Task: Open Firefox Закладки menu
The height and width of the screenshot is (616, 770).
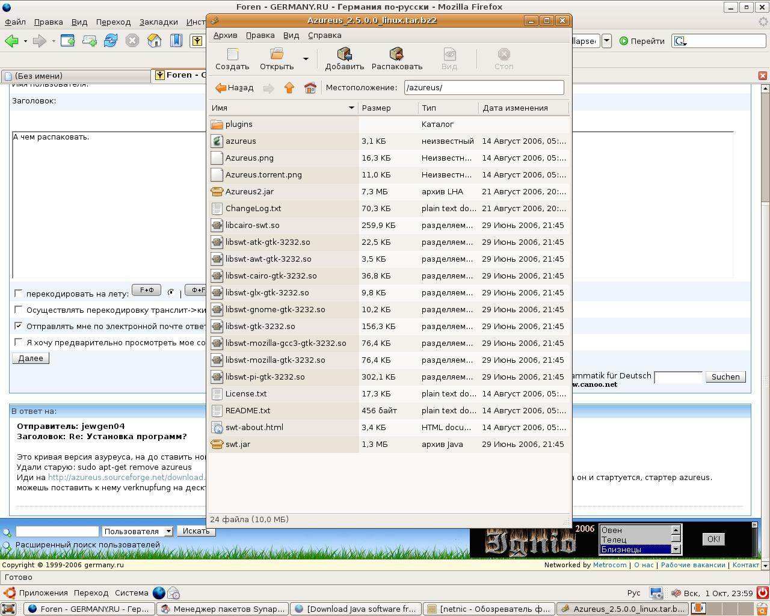Action: [x=159, y=22]
